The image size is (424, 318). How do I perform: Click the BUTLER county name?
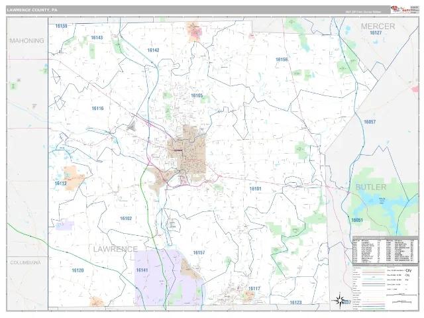[371, 187]
